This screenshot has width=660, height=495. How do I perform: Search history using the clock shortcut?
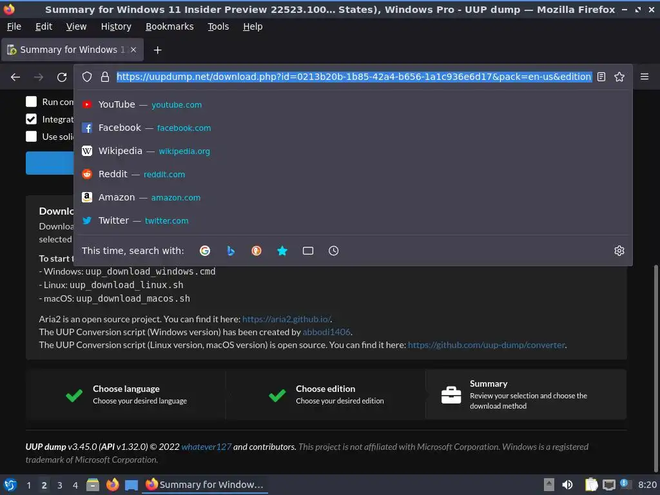pos(333,251)
